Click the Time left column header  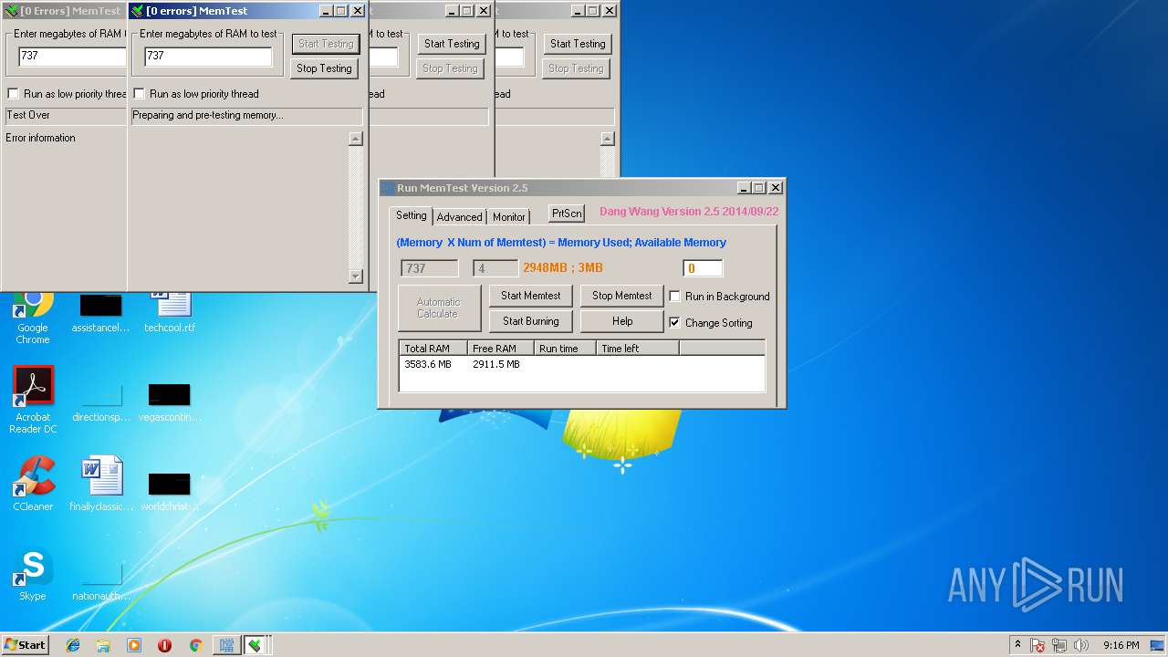[637, 349]
